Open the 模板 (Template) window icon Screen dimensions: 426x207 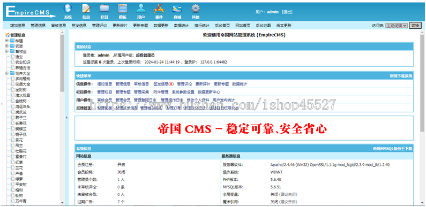click(x=123, y=9)
